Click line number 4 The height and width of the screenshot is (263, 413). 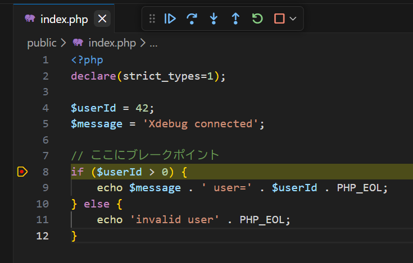(46, 108)
